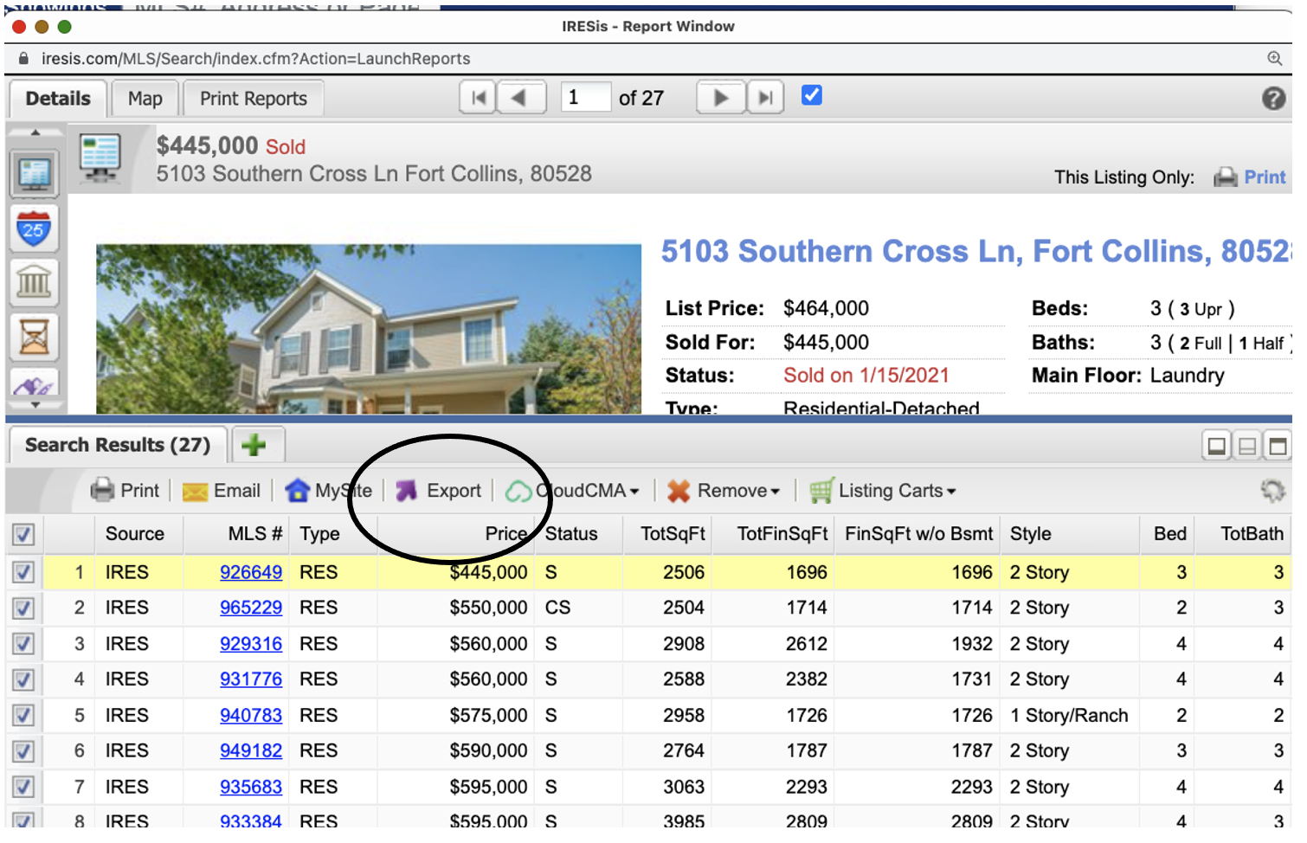The image size is (1307, 843).
Task: Select the Export icon inside the black circle
Action: coord(407,490)
